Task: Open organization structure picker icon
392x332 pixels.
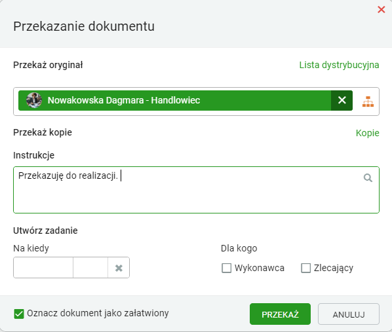Action: (x=368, y=101)
